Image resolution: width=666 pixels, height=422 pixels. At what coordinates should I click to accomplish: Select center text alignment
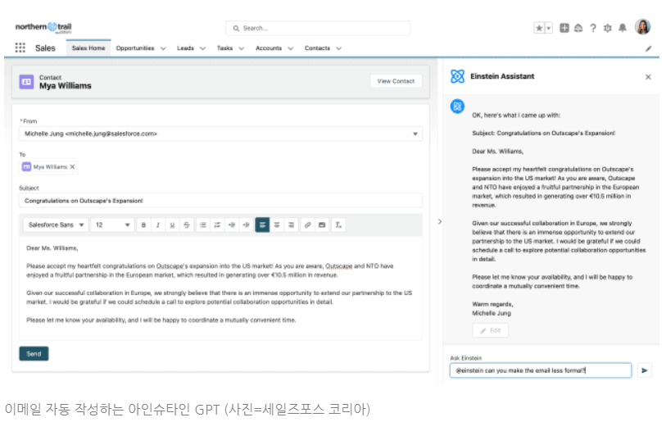click(277, 225)
